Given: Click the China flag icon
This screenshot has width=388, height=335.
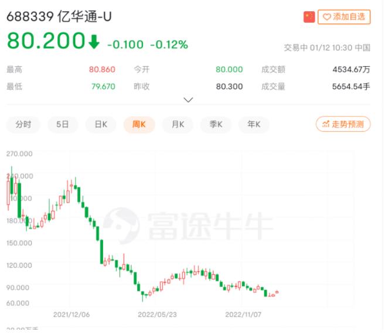Looking at the screenshot, I should coord(309,17).
